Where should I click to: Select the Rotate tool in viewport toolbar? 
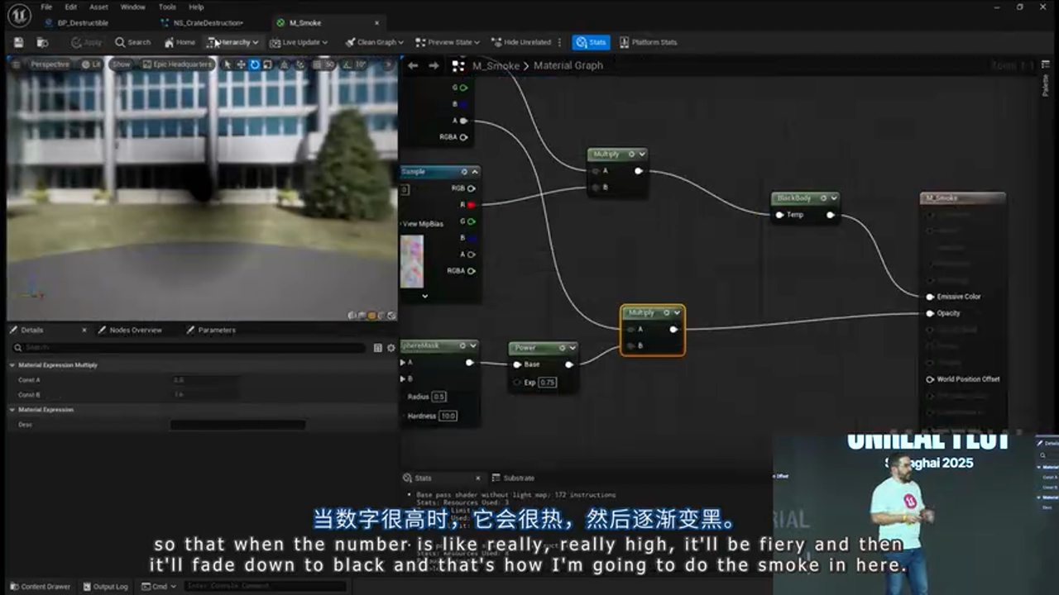(x=254, y=64)
